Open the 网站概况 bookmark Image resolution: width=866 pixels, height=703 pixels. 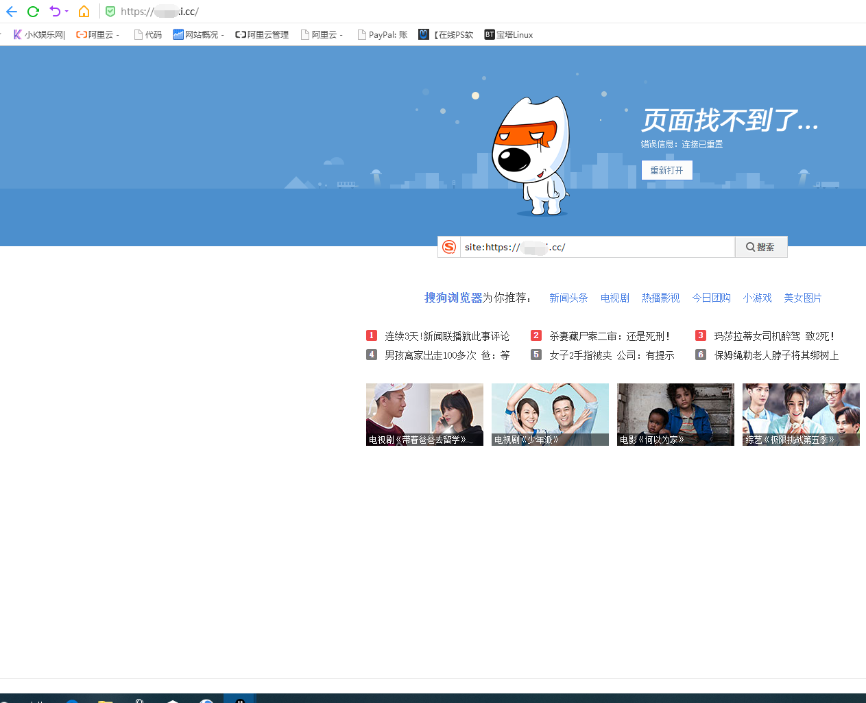click(198, 34)
